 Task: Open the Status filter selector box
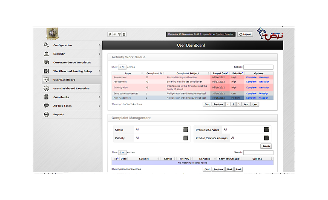coord(185,130)
